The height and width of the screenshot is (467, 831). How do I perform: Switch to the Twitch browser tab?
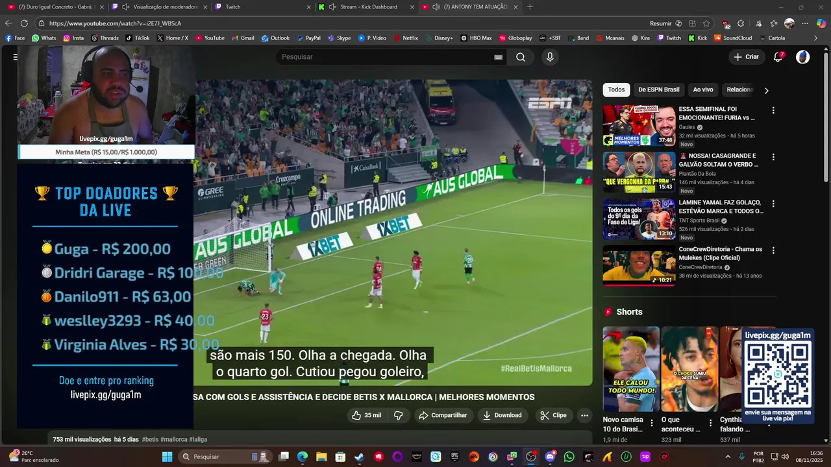[x=263, y=6]
